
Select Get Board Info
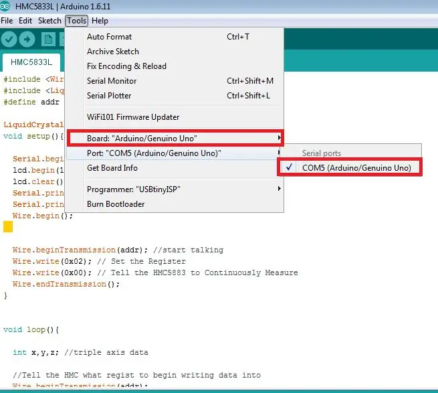point(172,168)
